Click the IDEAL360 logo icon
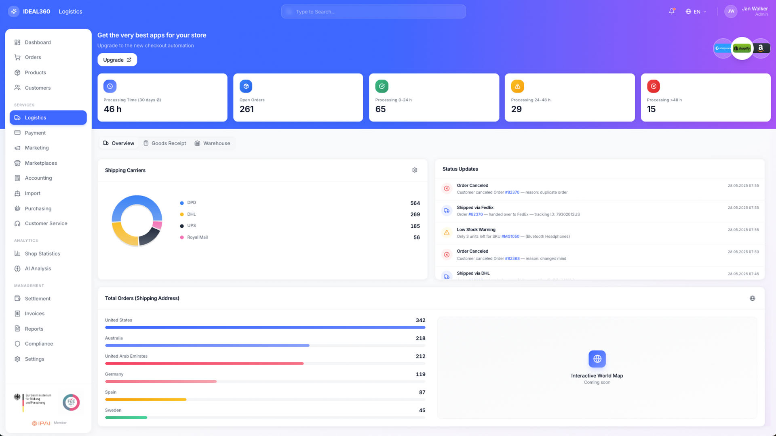The height and width of the screenshot is (436, 776). click(14, 11)
